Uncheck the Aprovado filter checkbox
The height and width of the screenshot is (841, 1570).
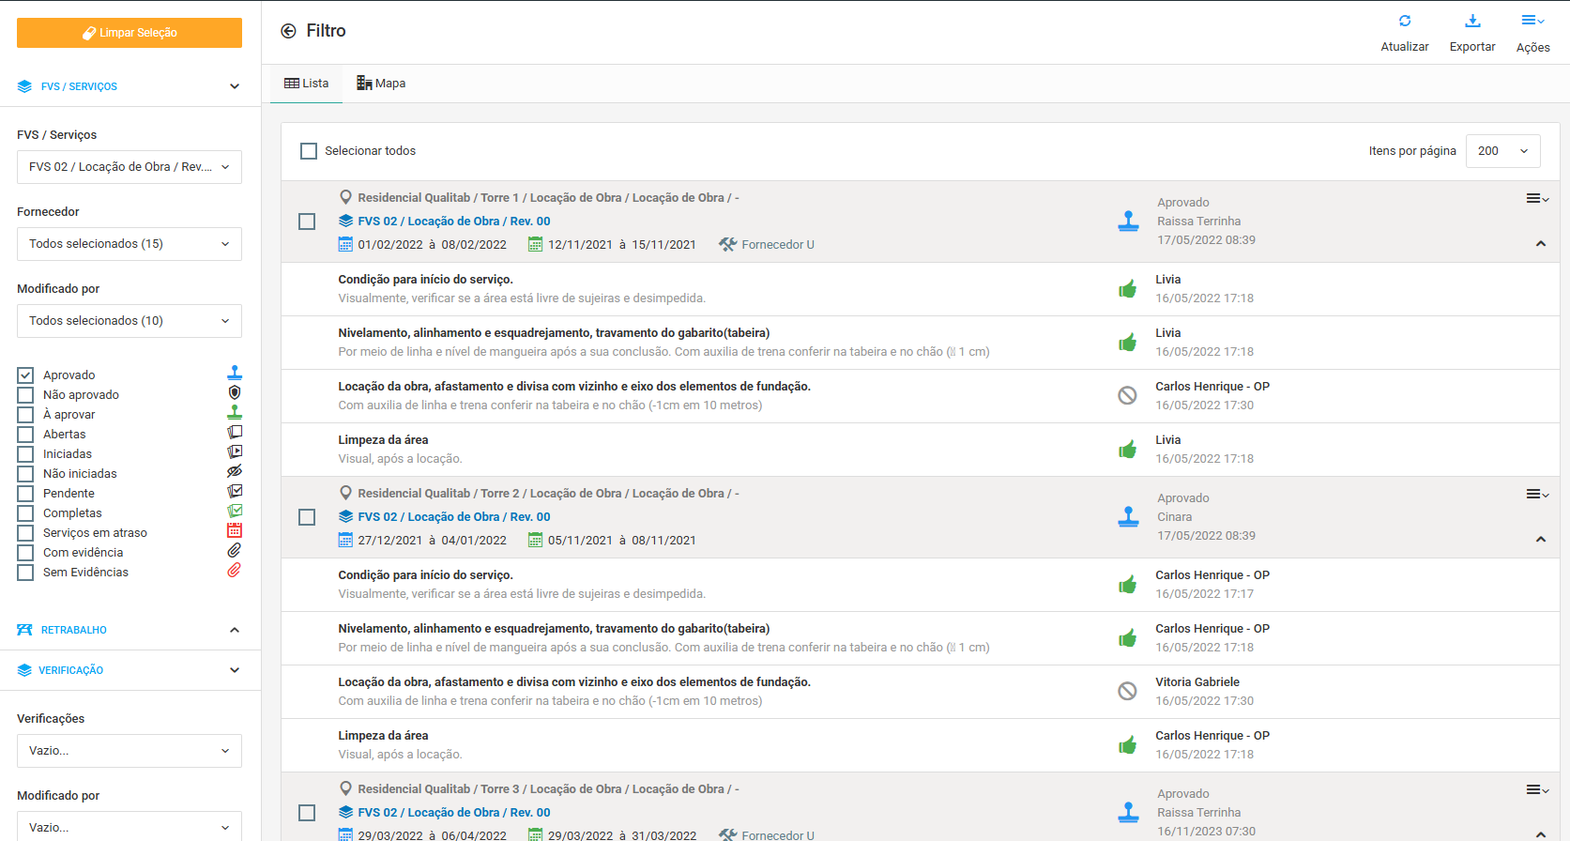pos(25,375)
